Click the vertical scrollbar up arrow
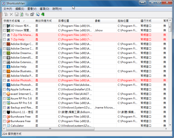Image resolution: width=174 pixels, height=138 pixels. [170, 20]
